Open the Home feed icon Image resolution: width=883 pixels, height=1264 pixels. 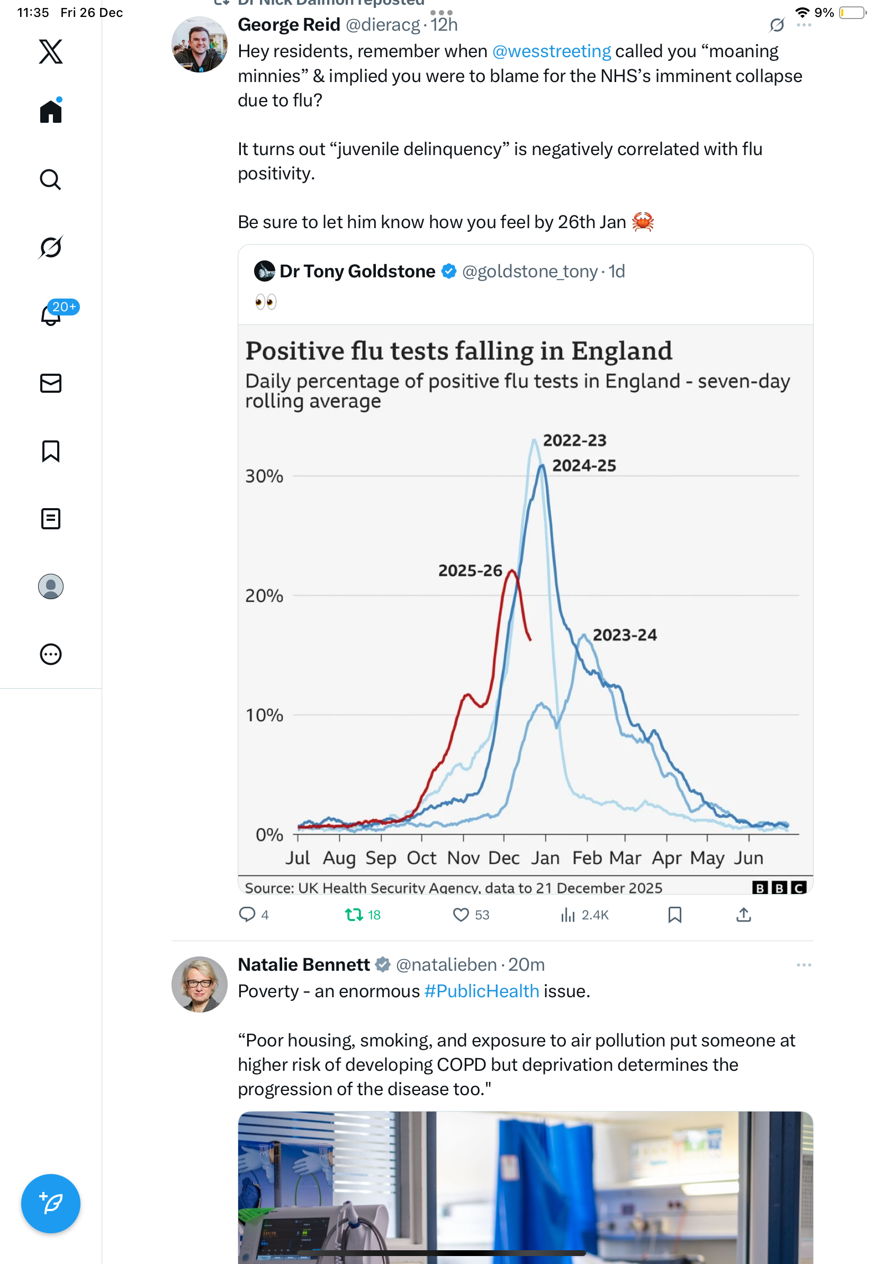pos(51,112)
